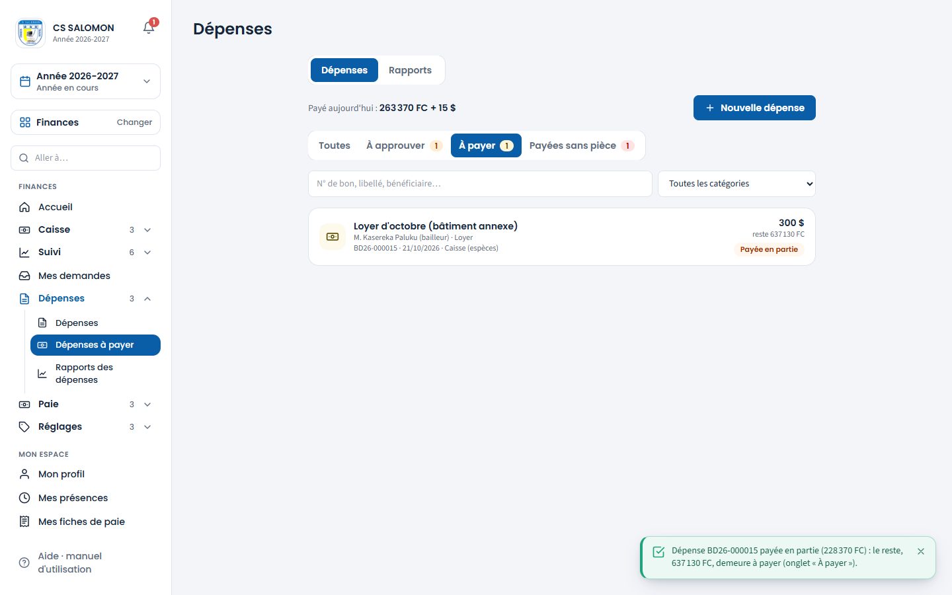Viewport: 952px width, 595px height.
Task: Click the Nouvelle dépense button
Action: tap(754, 108)
